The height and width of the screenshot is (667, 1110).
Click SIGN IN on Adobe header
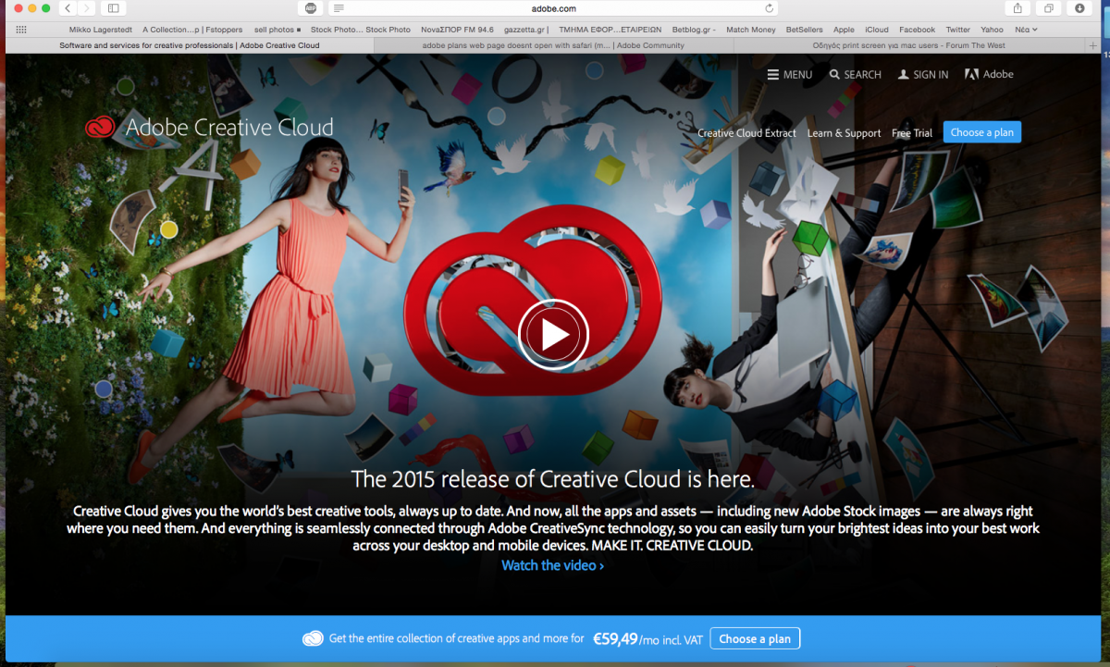[923, 75]
